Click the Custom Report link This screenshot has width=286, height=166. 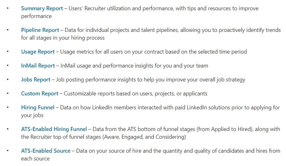(x=40, y=94)
